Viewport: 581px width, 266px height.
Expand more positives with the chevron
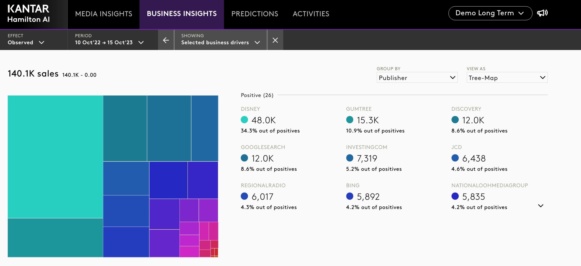tap(541, 206)
